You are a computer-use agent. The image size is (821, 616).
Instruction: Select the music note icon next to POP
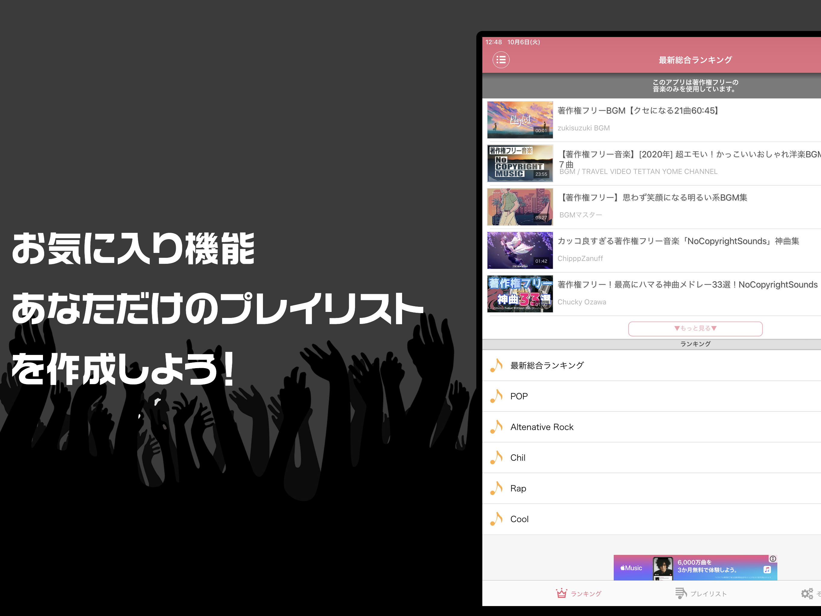tap(496, 396)
